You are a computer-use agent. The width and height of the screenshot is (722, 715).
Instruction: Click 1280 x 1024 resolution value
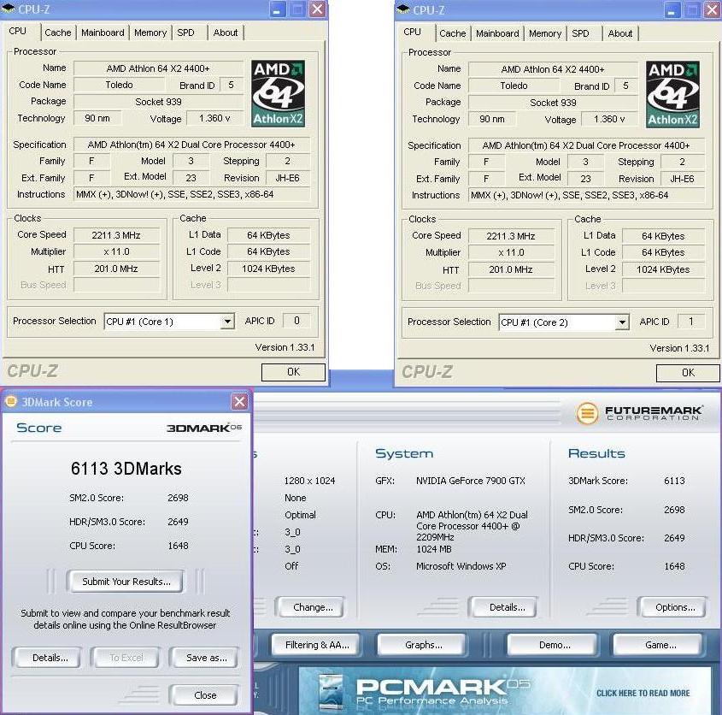[309, 481]
